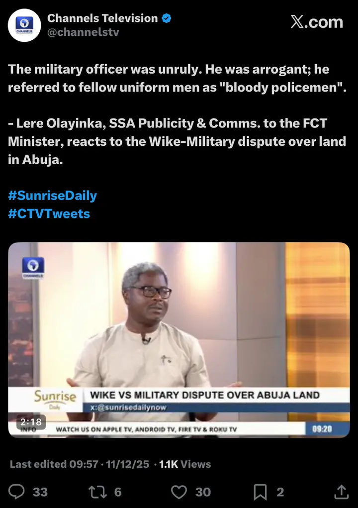Like the post with heart icon
The height and width of the screenshot is (508, 358).
click(179, 492)
